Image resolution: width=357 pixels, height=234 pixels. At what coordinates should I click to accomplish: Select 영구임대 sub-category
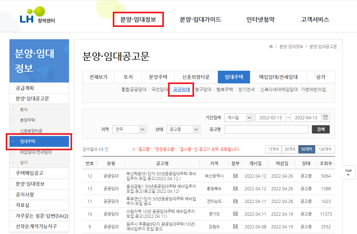pos(203,89)
